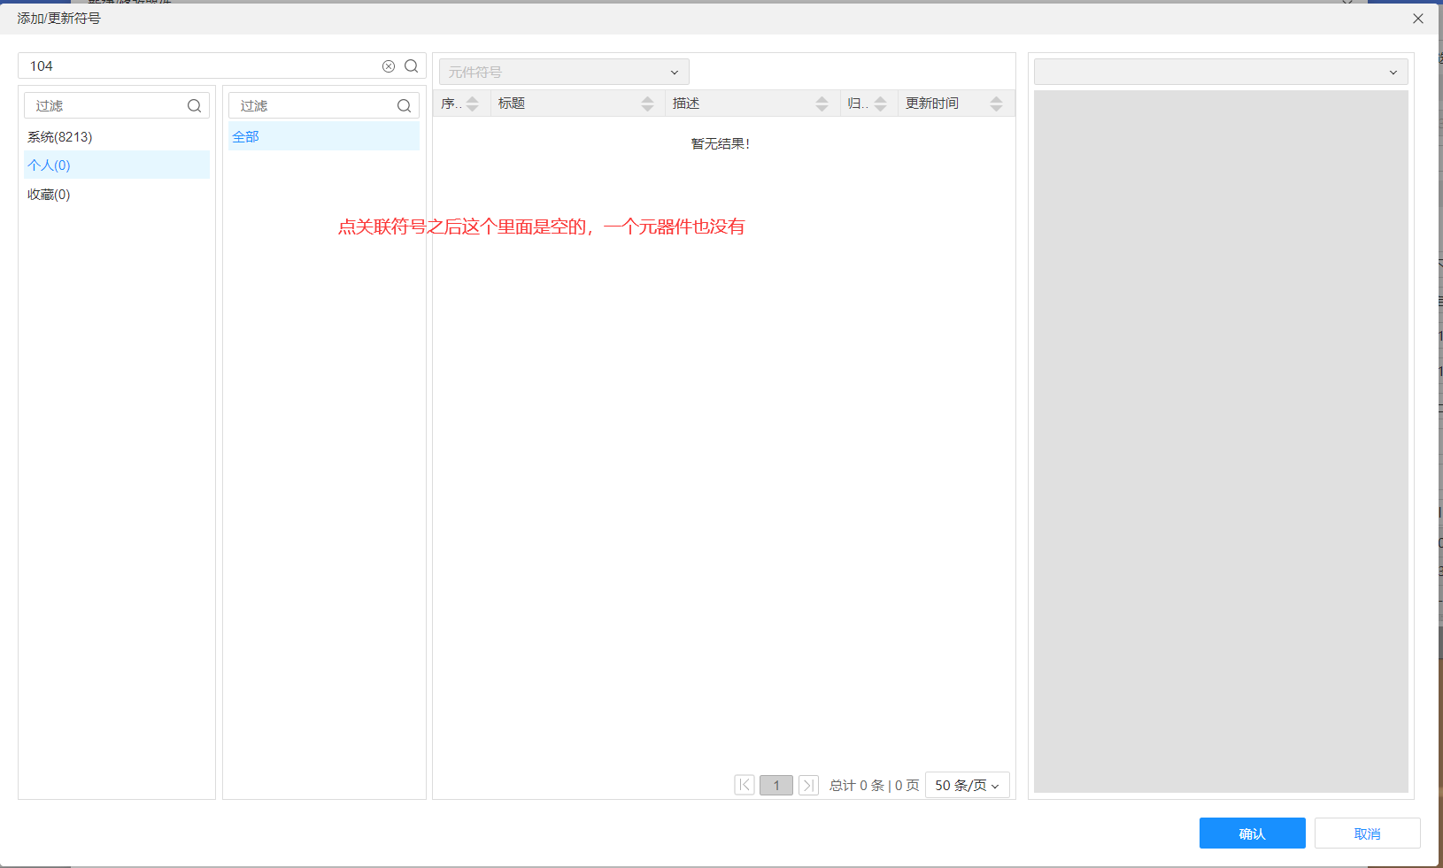Clear the 104 search text

point(388,66)
